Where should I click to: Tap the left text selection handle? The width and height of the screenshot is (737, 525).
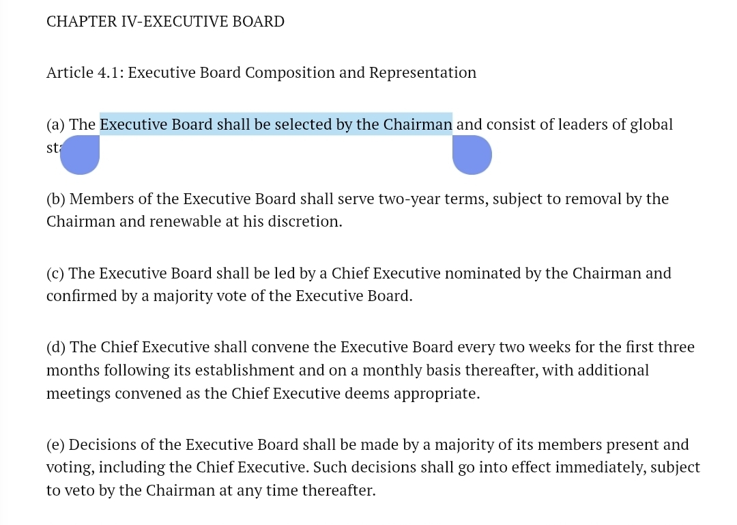pos(81,154)
